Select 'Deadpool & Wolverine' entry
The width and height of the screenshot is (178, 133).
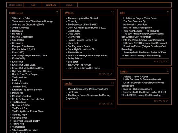click(23, 46)
